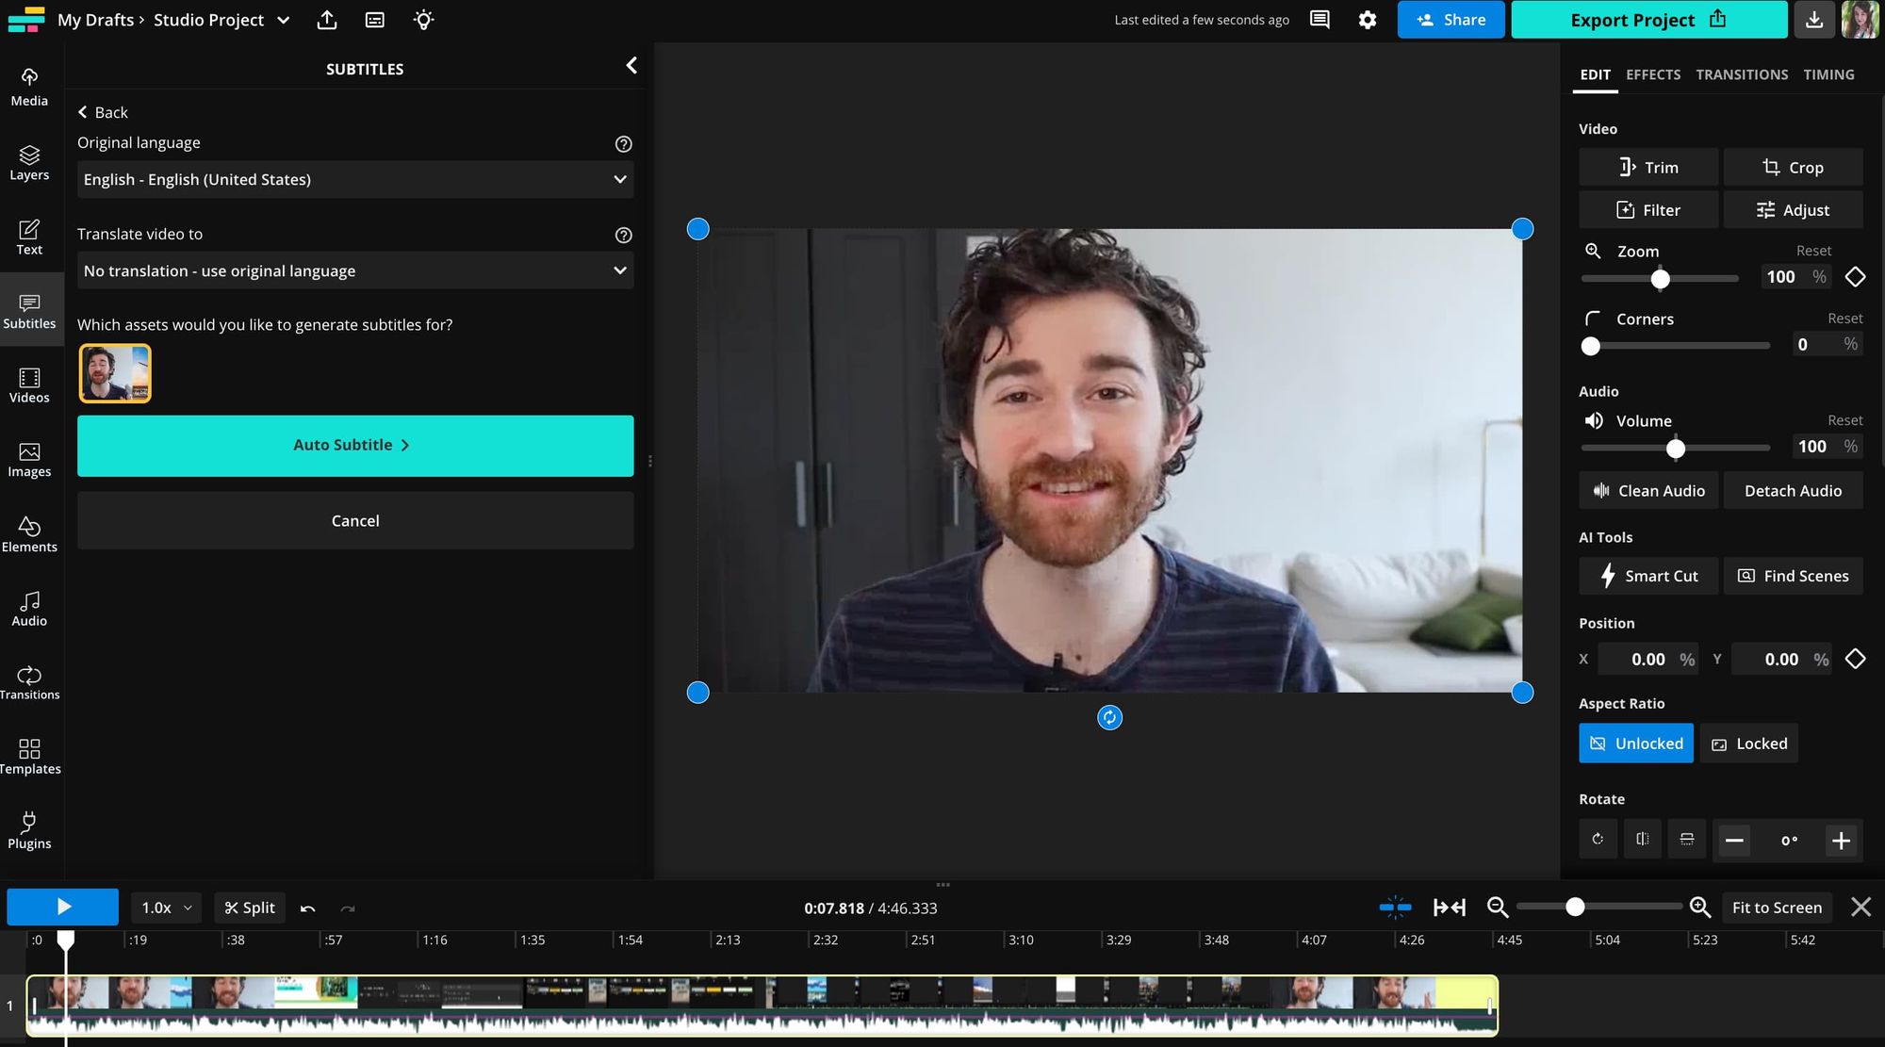Open the comments icon in the header

(1319, 20)
